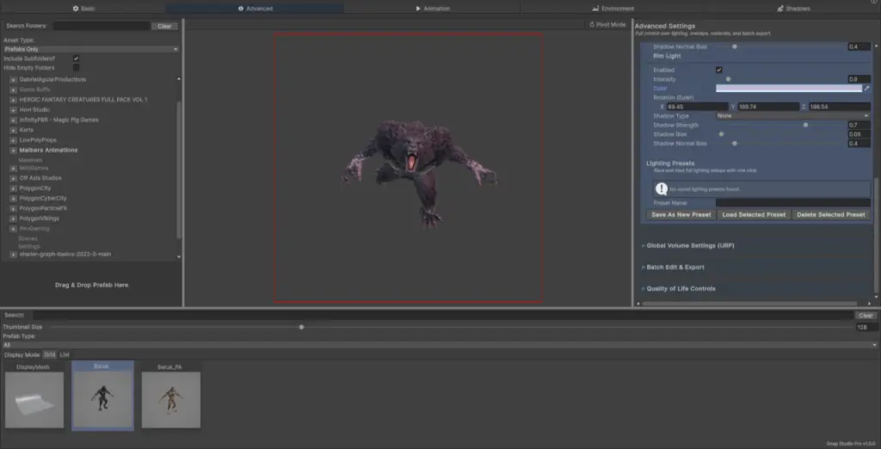Screen dimensions: 881x449
Task: Select the Baruk_PA prefab thumbnail
Action: pyautogui.click(x=170, y=398)
